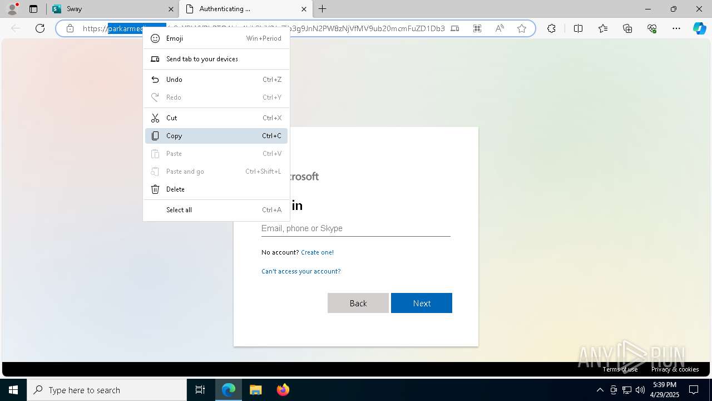Click the send tab to devices address bar icon
The image size is (712, 401).
[x=454, y=28]
